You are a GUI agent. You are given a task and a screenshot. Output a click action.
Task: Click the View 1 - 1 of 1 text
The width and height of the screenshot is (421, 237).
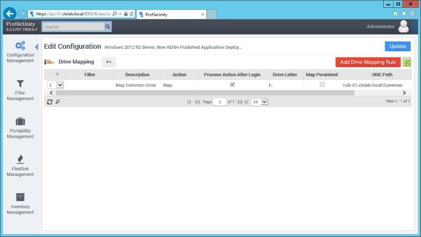[398, 101]
